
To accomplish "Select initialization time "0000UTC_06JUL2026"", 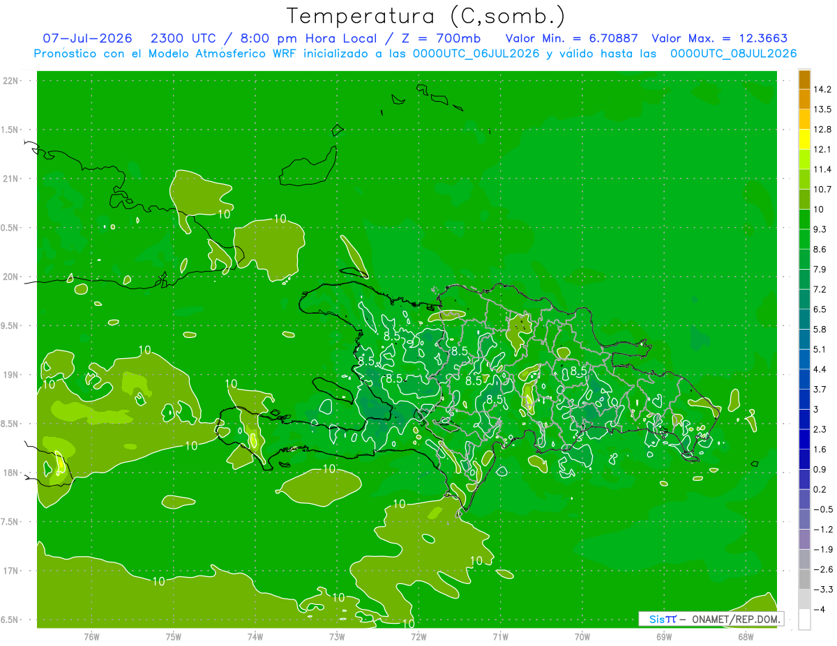I will [476, 54].
